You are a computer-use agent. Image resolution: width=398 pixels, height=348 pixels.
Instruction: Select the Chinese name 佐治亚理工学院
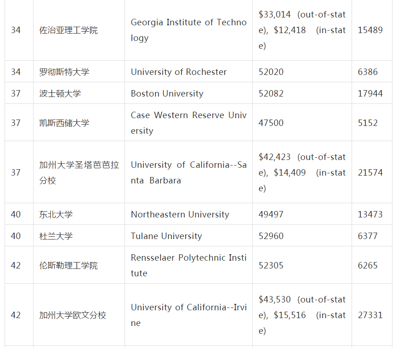pos(68,30)
